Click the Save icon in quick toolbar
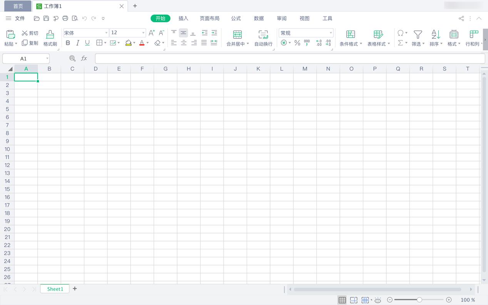Screen dimensions: 488x305 point(46,18)
